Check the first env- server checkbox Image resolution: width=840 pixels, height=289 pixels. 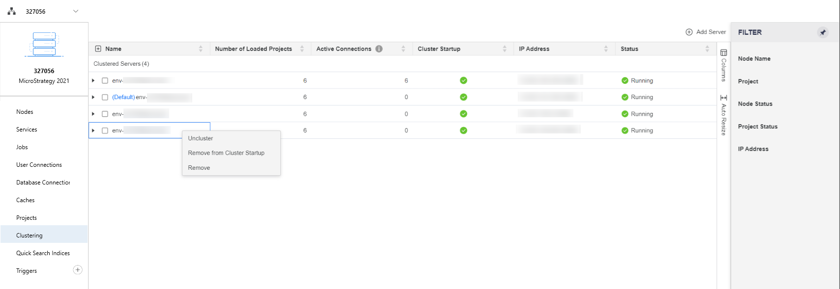coord(105,80)
